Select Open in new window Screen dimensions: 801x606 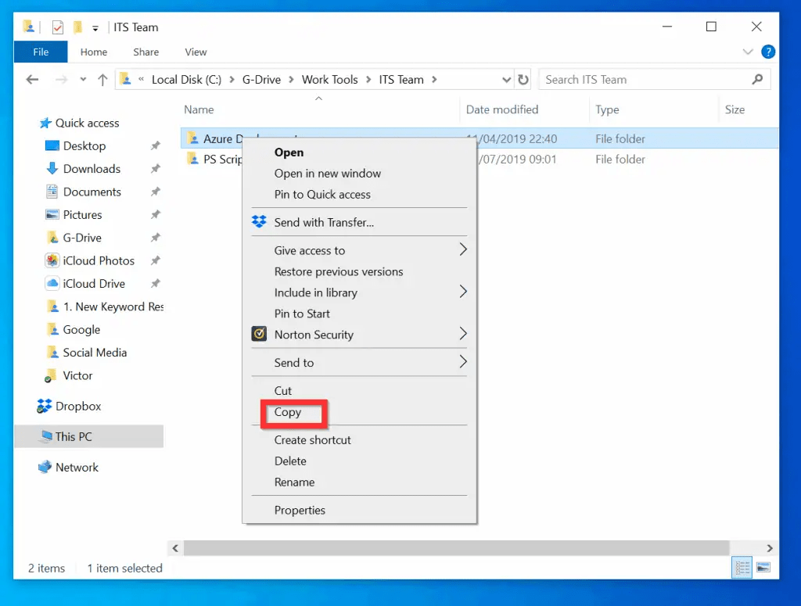(328, 174)
